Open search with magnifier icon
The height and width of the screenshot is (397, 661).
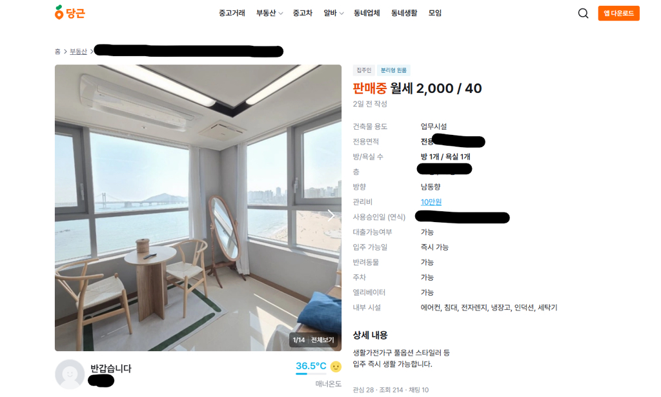pos(583,14)
